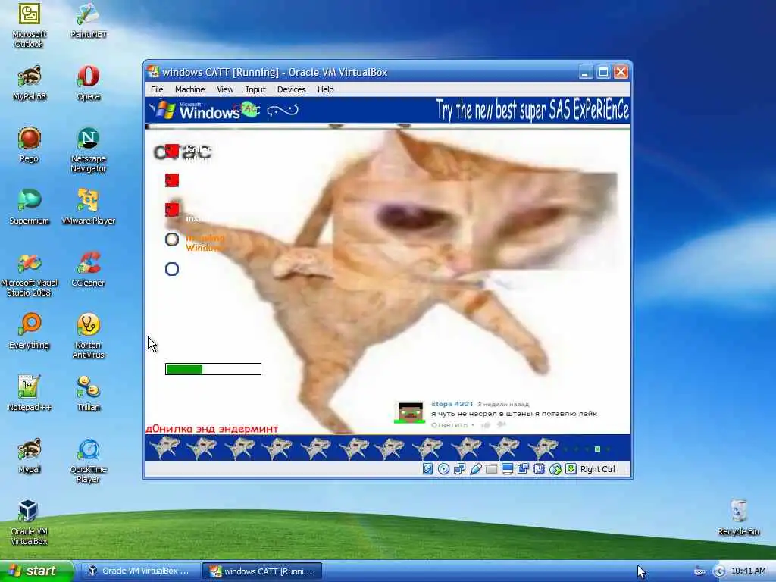Click the last empty setup step circle
The width and height of the screenshot is (776, 582).
tap(172, 269)
